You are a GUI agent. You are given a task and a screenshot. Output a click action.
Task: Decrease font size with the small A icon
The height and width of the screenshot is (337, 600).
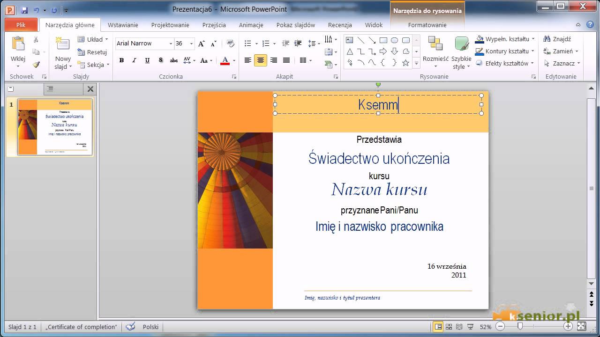tap(212, 44)
